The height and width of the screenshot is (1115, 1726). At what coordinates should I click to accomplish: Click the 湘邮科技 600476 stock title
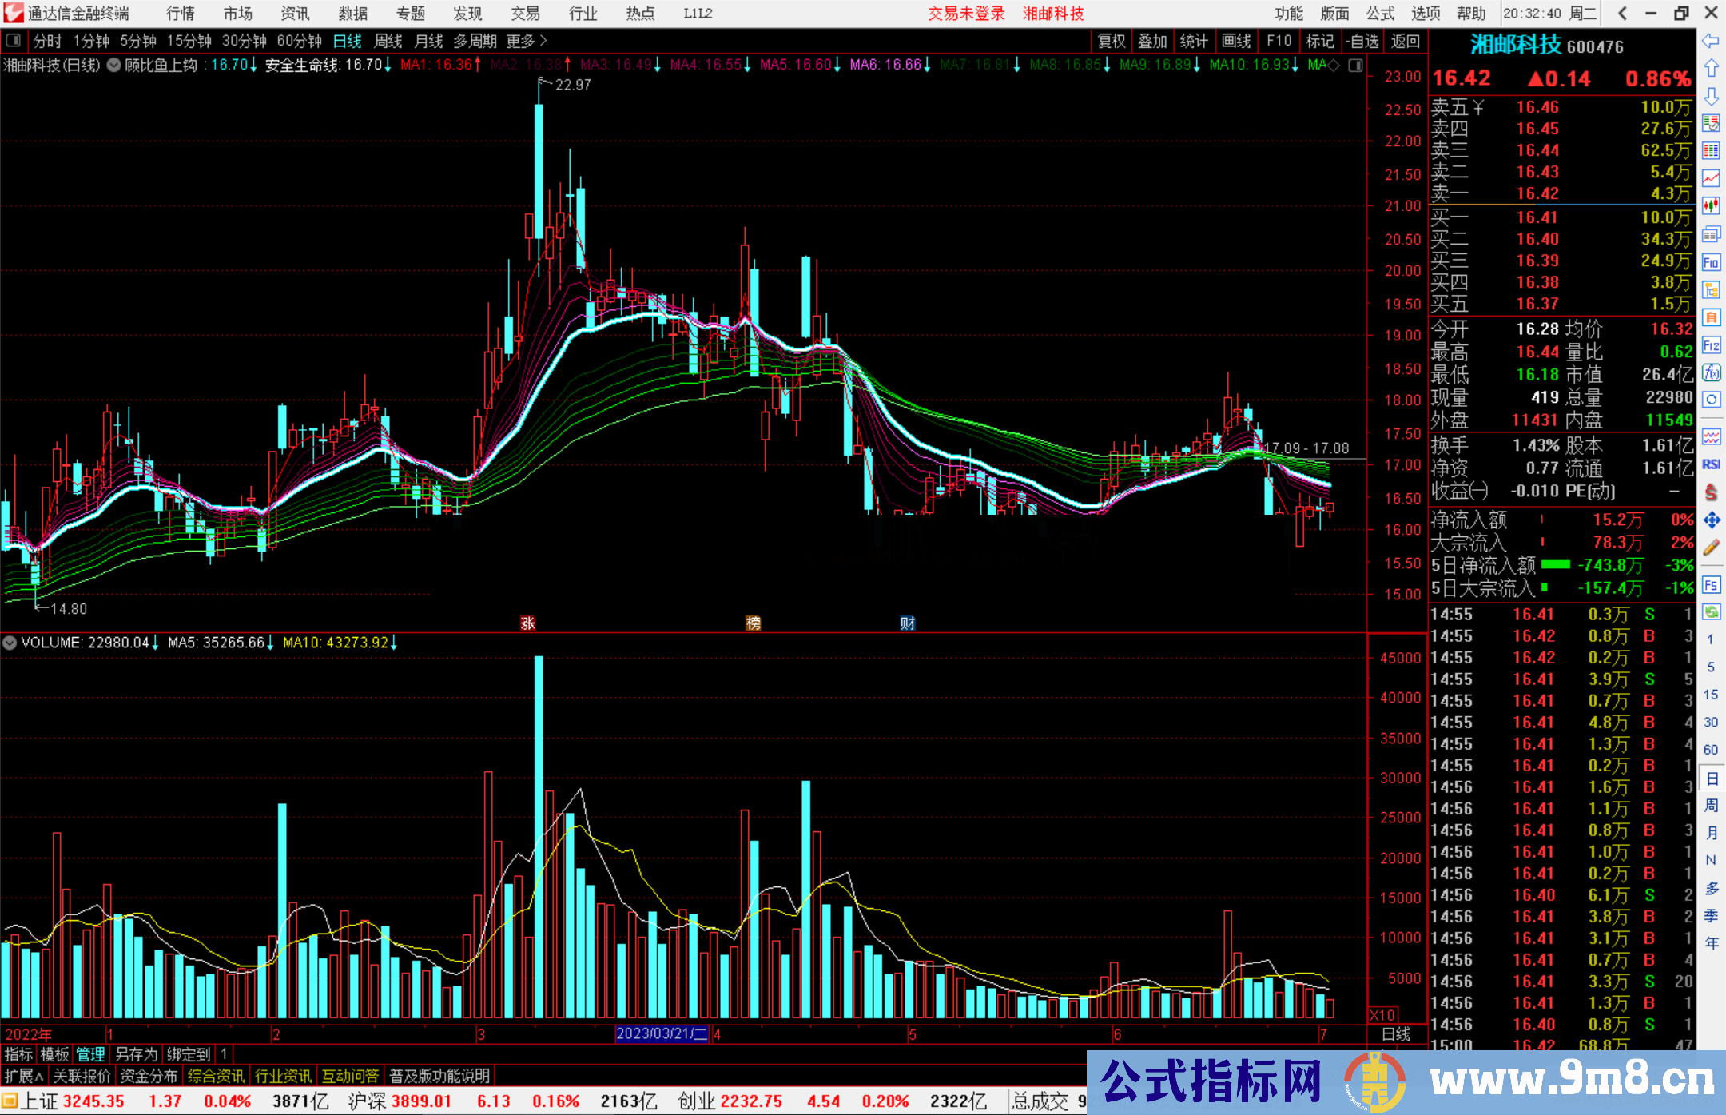1547,46
